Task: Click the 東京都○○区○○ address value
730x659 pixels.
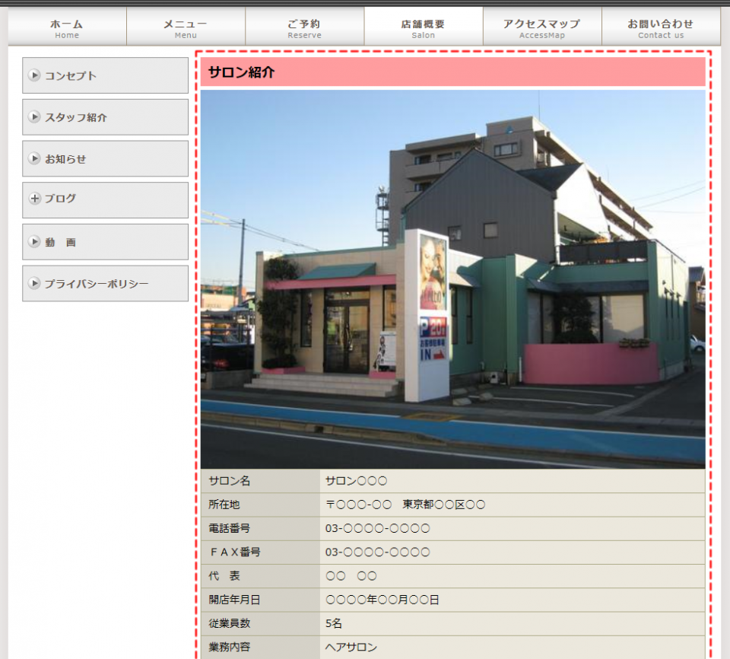Action: tap(443, 505)
